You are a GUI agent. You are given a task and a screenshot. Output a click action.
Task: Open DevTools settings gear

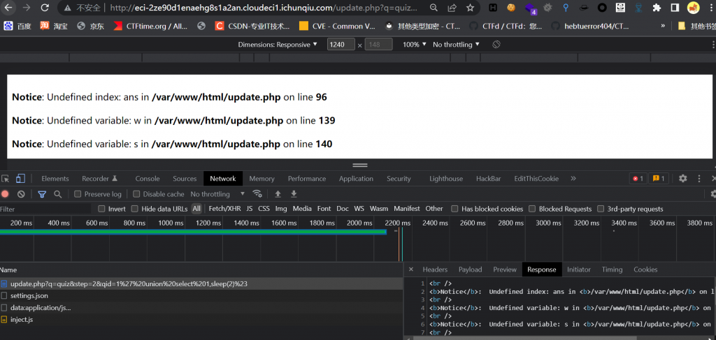click(x=683, y=179)
